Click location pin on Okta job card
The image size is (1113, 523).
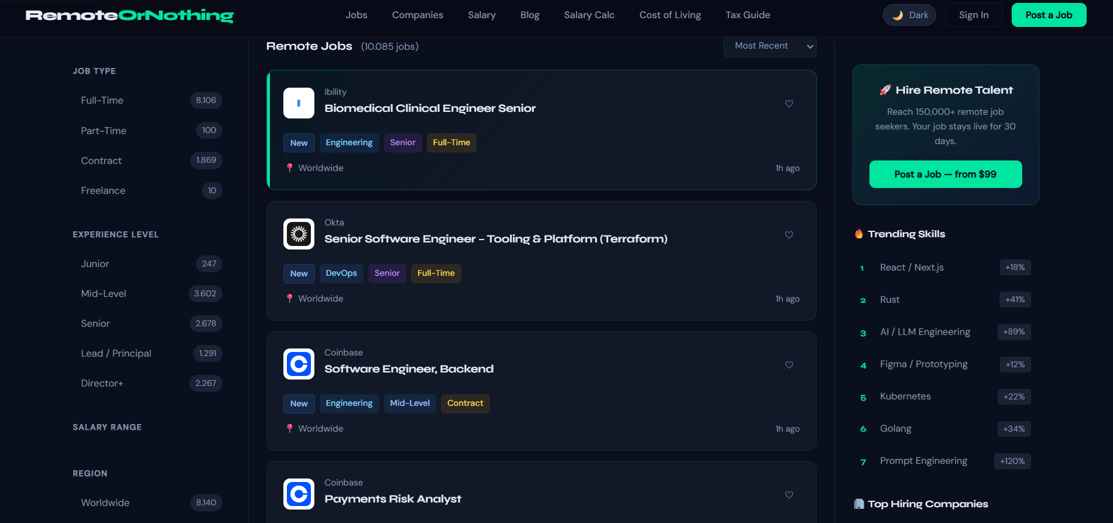(289, 299)
